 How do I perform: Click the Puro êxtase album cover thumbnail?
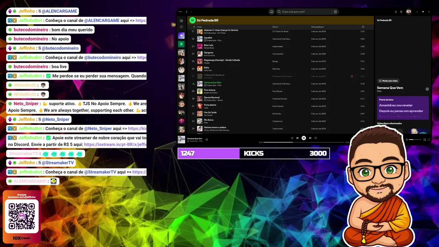click(x=200, y=91)
